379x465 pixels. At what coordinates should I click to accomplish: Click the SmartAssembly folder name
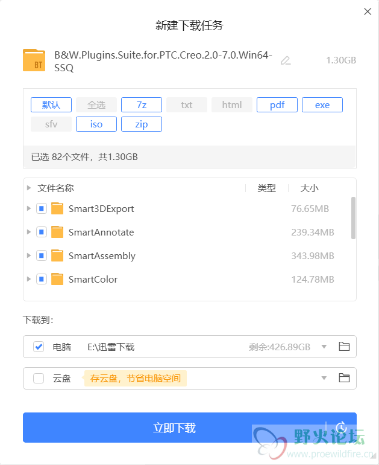click(x=102, y=256)
